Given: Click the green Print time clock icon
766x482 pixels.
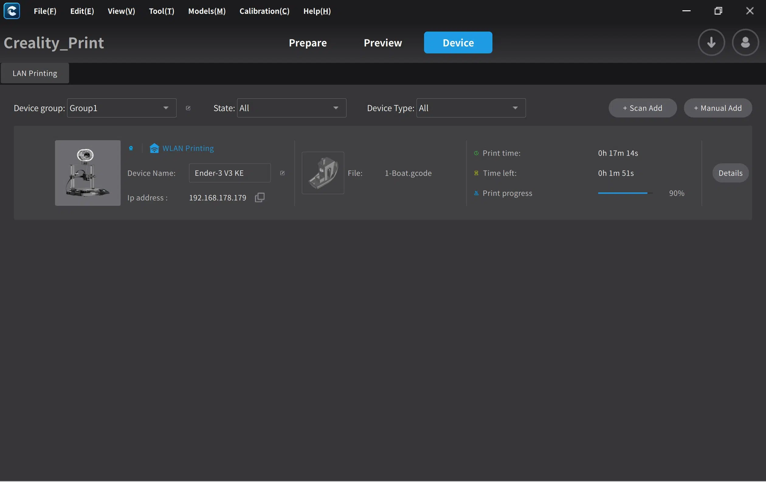Looking at the screenshot, I should point(476,153).
